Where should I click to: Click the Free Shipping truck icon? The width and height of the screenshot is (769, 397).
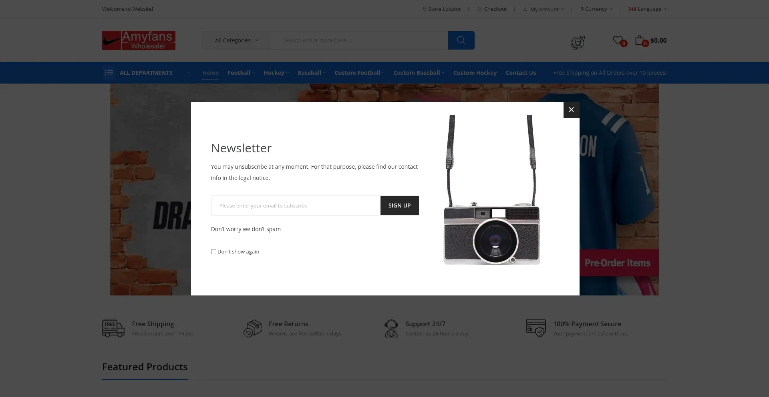coord(113,328)
